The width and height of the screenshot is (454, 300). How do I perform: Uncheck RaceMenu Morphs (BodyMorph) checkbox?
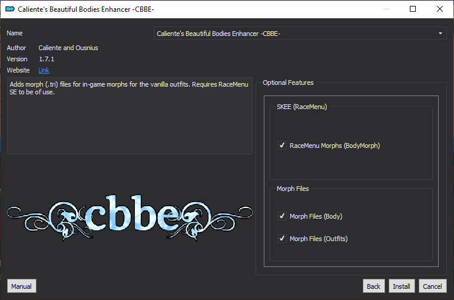[x=282, y=145]
